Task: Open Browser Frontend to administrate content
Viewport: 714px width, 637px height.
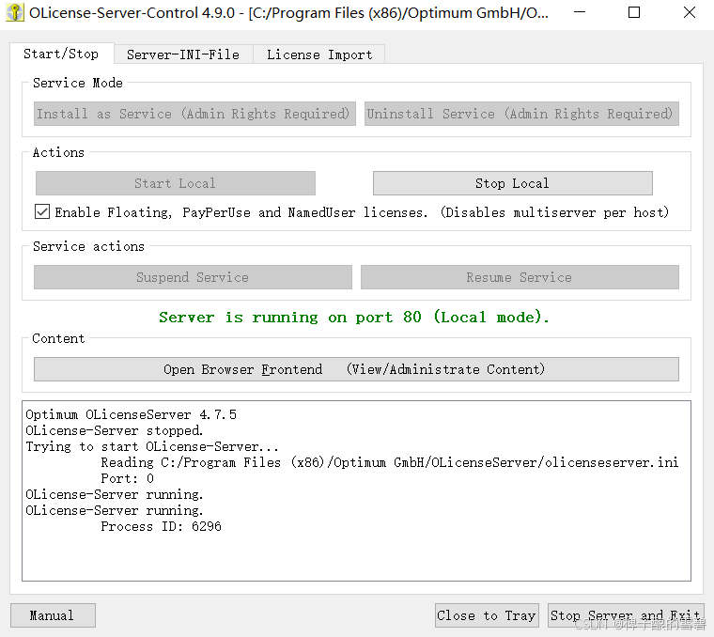Action: [x=356, y=369]
